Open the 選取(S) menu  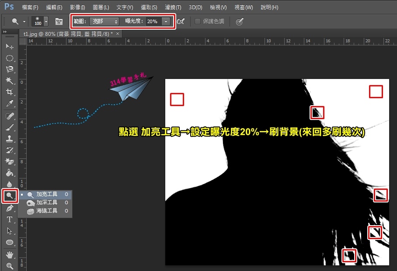point(149,7)
